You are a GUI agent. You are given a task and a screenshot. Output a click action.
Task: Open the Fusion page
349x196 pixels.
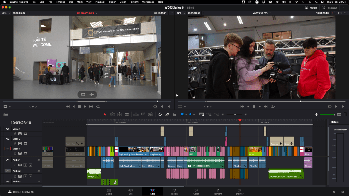point(174,192)
